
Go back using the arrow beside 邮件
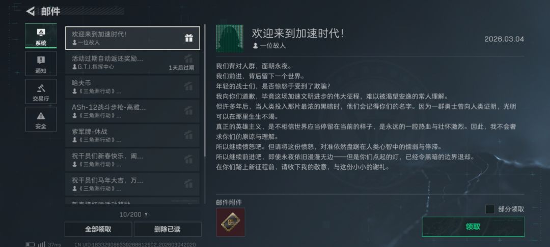point(31,11)
